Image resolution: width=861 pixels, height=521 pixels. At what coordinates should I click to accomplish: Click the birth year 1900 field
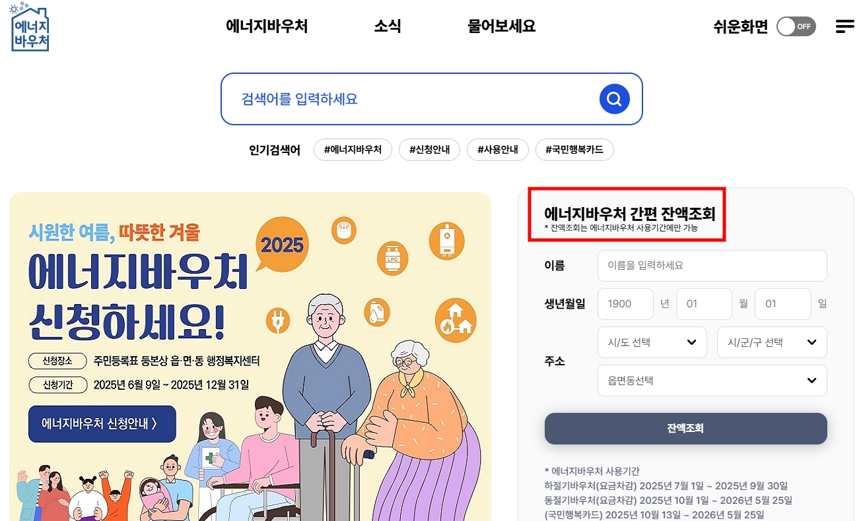point(625,304)
